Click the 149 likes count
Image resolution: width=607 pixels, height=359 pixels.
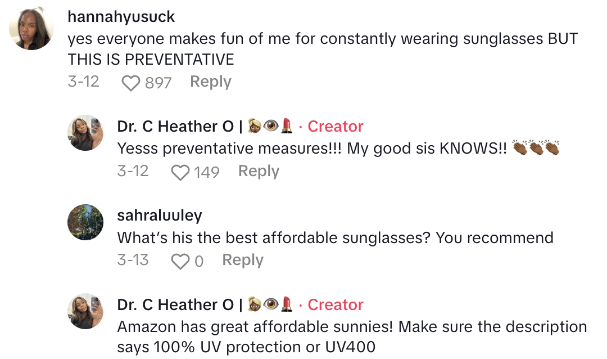[206, 172]
